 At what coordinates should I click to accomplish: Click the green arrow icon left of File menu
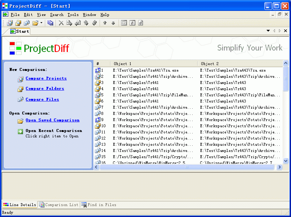pos(5,14)
